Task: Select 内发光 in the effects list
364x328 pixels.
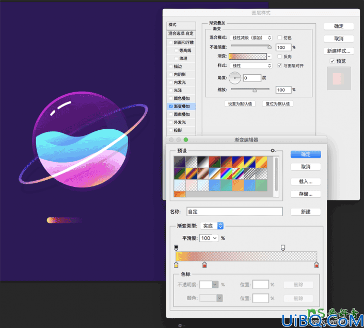Action: 180,82
